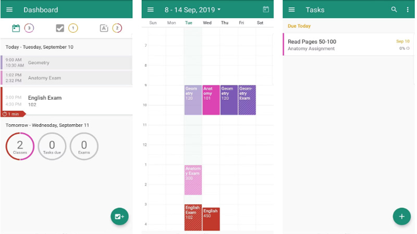The image size is (417, 234).
Task: Open the Tasks screen hamburger menu
Action: click(292, 10)
